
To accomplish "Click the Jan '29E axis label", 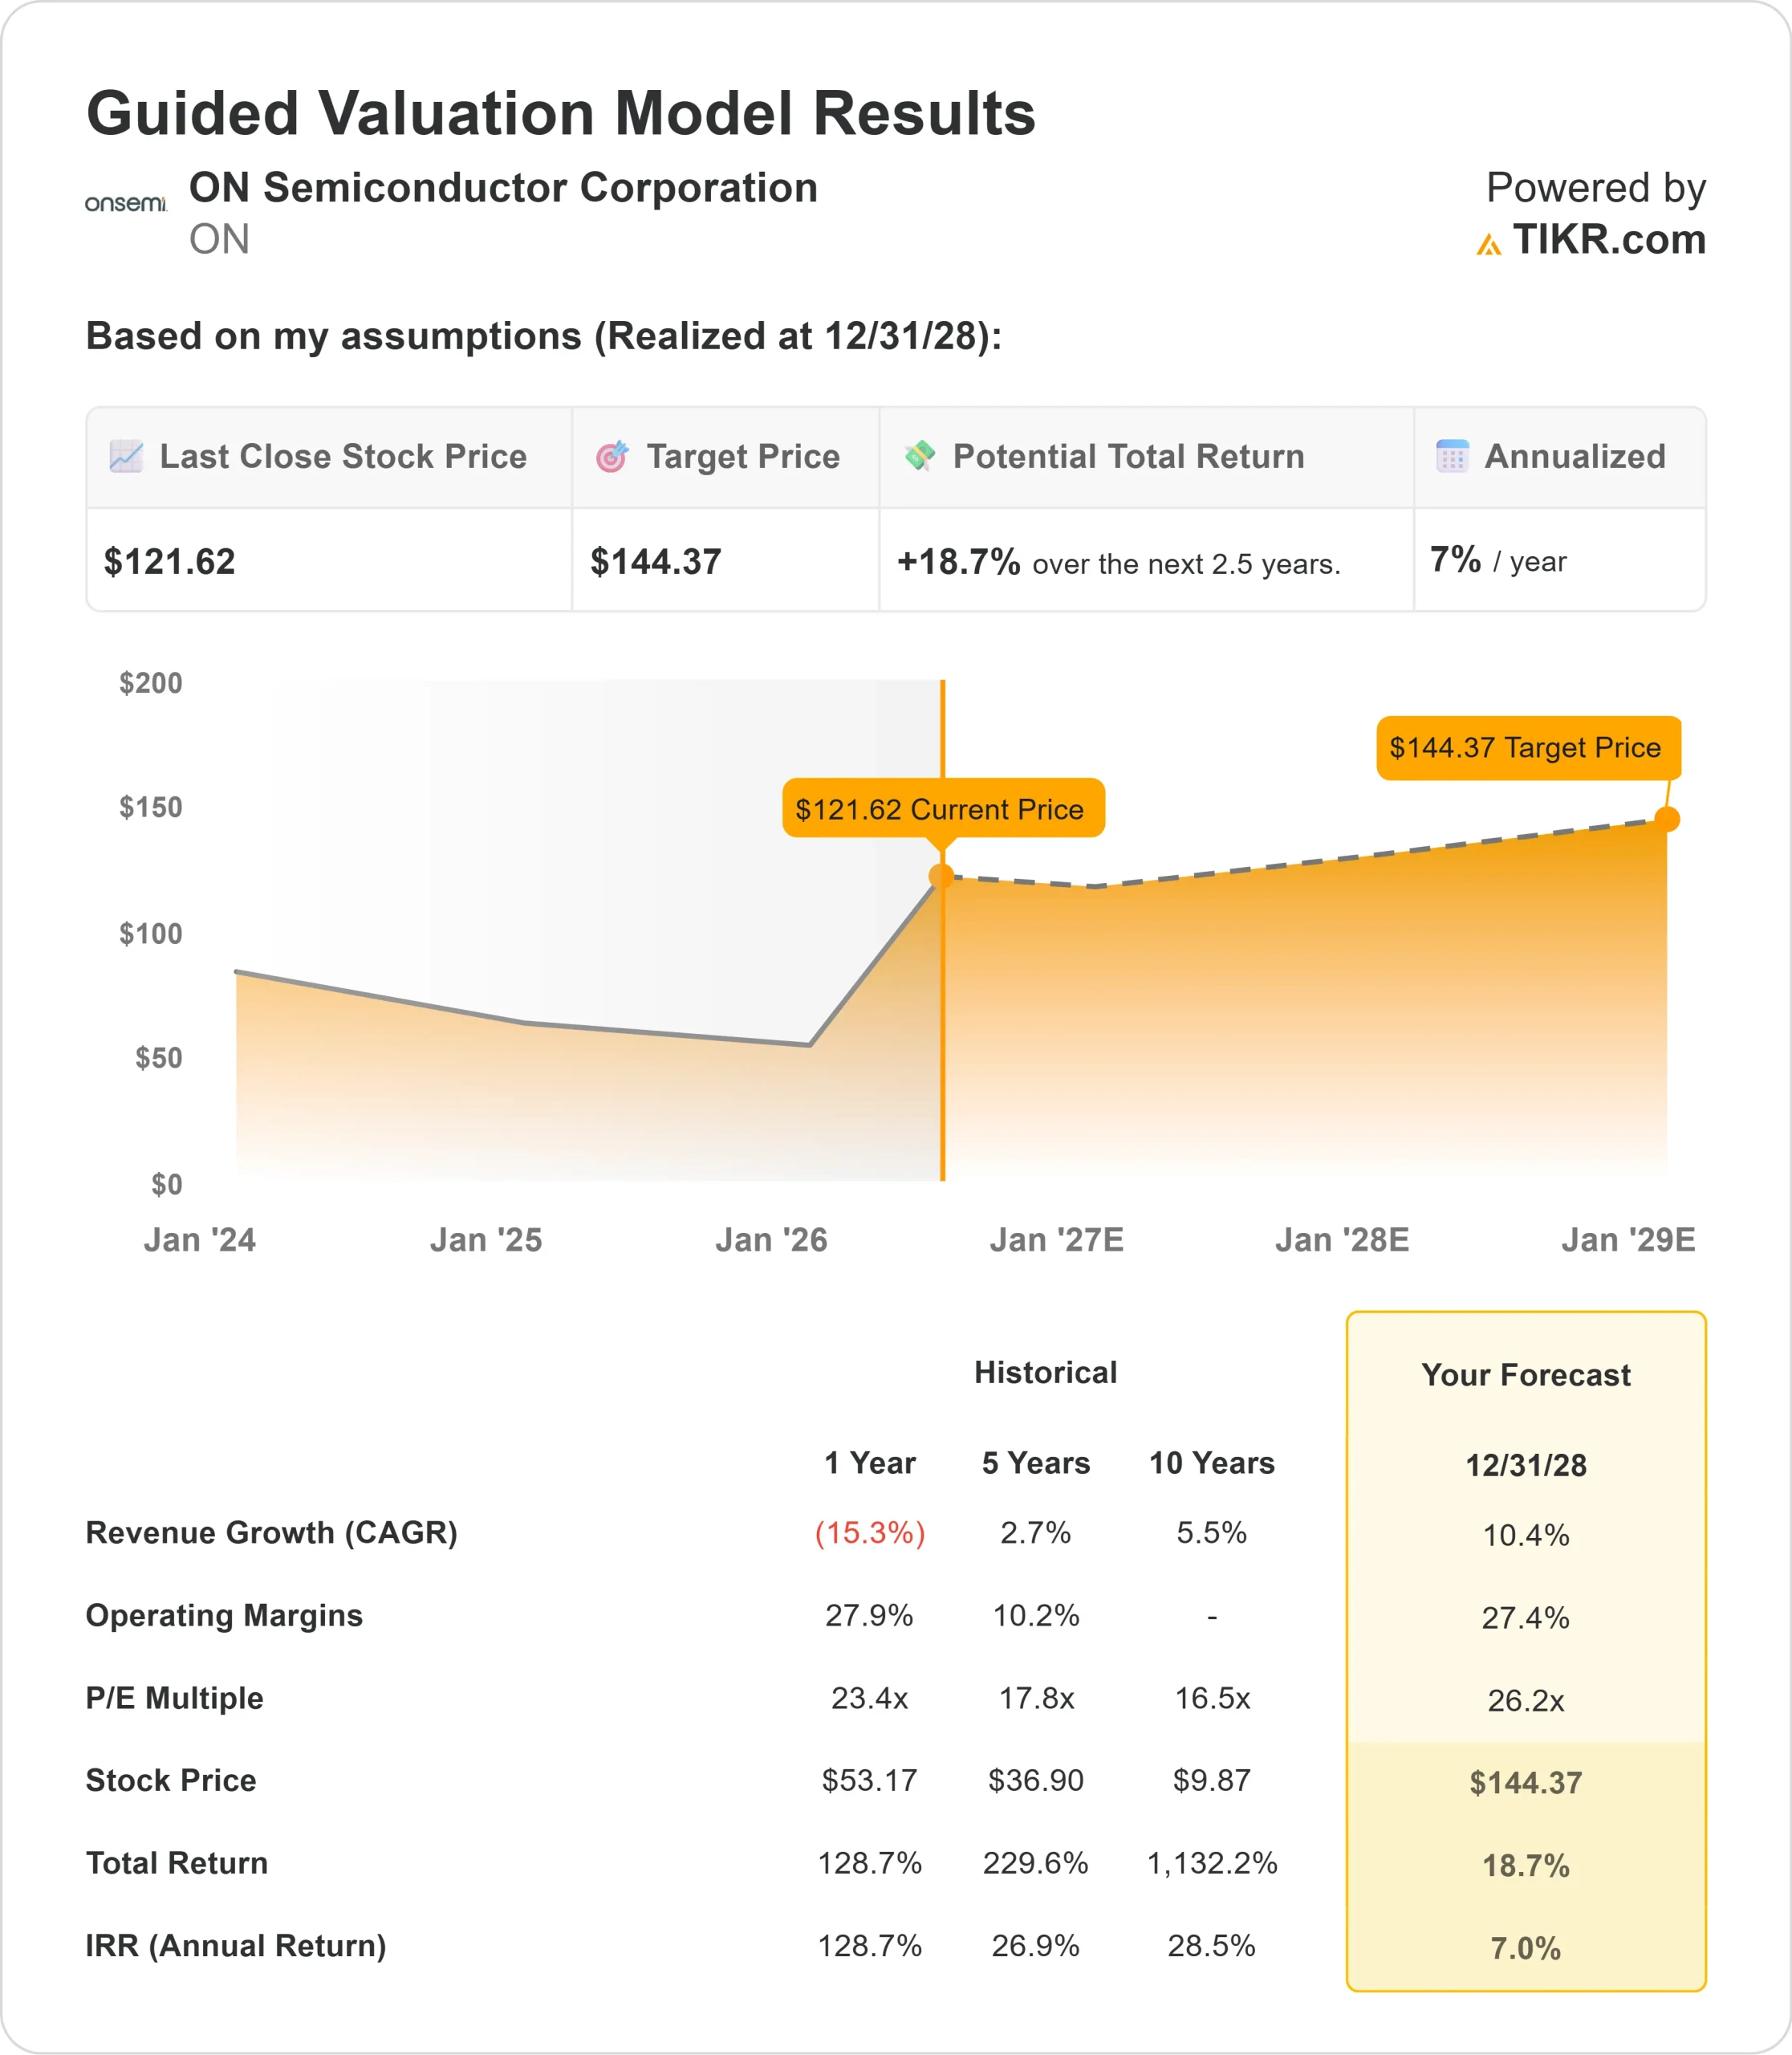I will (1628, 1240).
